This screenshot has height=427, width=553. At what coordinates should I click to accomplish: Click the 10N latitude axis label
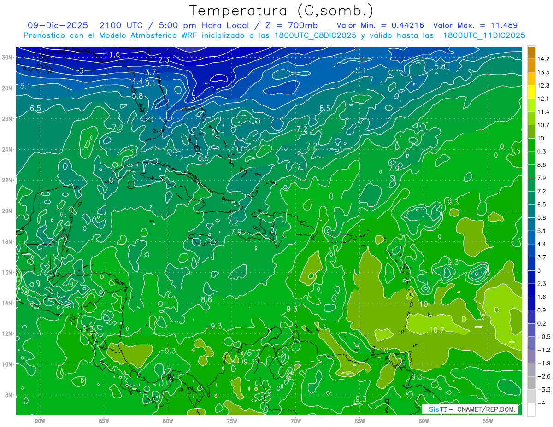(8, 364)
